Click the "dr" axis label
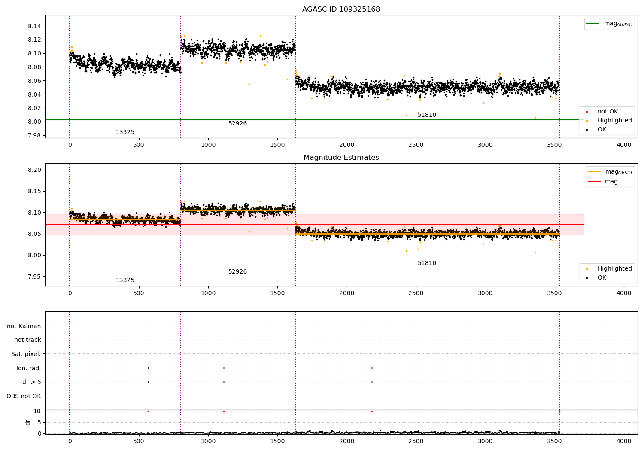644x451 pixels. click(x=28, y=422)
